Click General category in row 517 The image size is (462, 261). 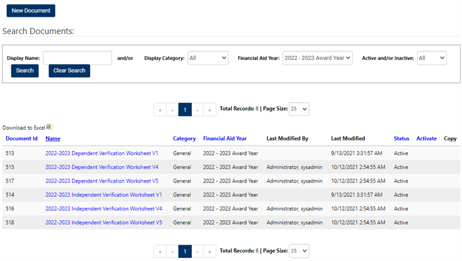click(181, 181)
